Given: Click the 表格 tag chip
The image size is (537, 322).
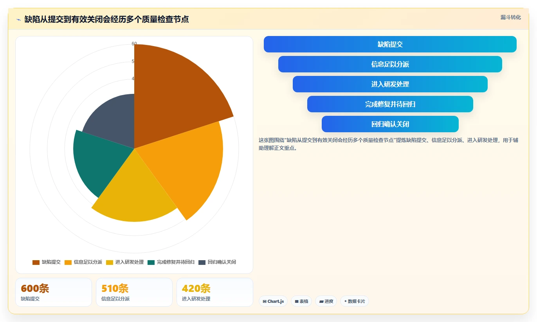Looking at the screenshot, I should tap(301, 301).
